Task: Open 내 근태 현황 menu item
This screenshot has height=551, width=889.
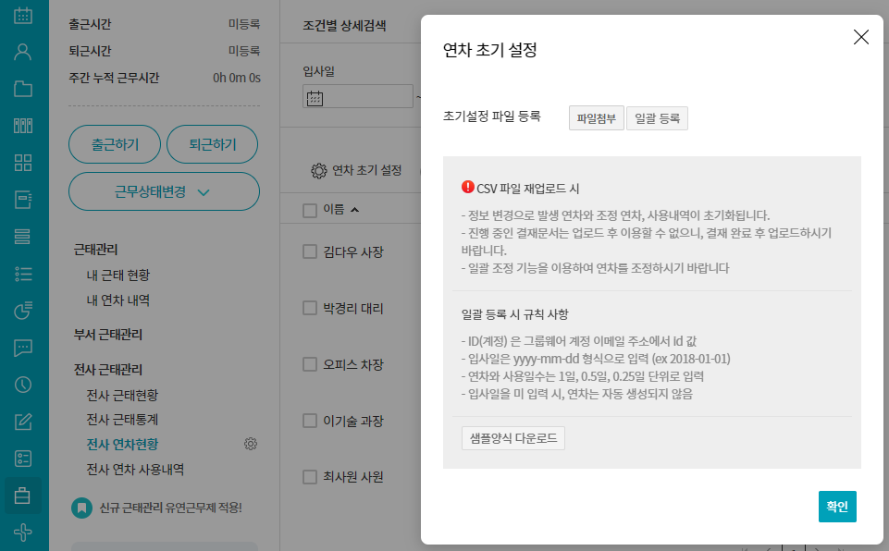Action: (x=117, y=275)
